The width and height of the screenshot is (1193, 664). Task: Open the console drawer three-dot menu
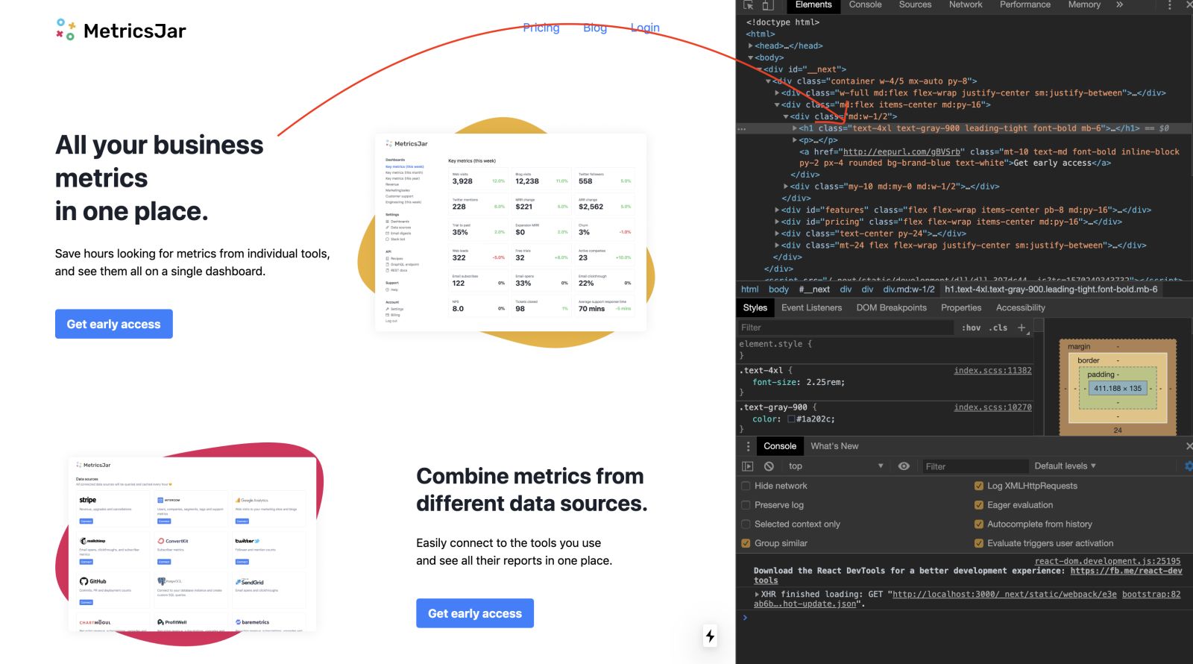click(x=748, y=446)
